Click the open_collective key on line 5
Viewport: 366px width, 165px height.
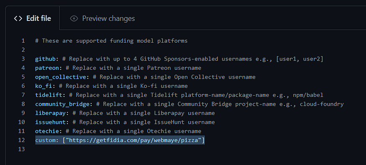61,77
